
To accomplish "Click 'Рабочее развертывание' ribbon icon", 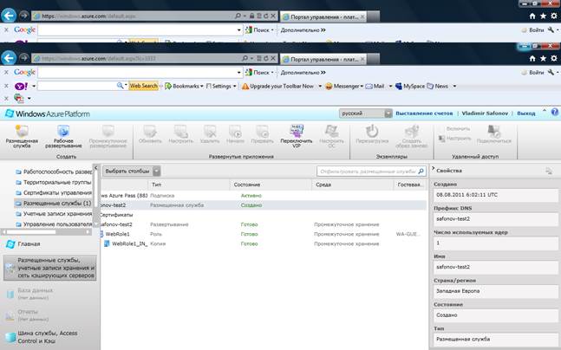I will pos(63,136).
